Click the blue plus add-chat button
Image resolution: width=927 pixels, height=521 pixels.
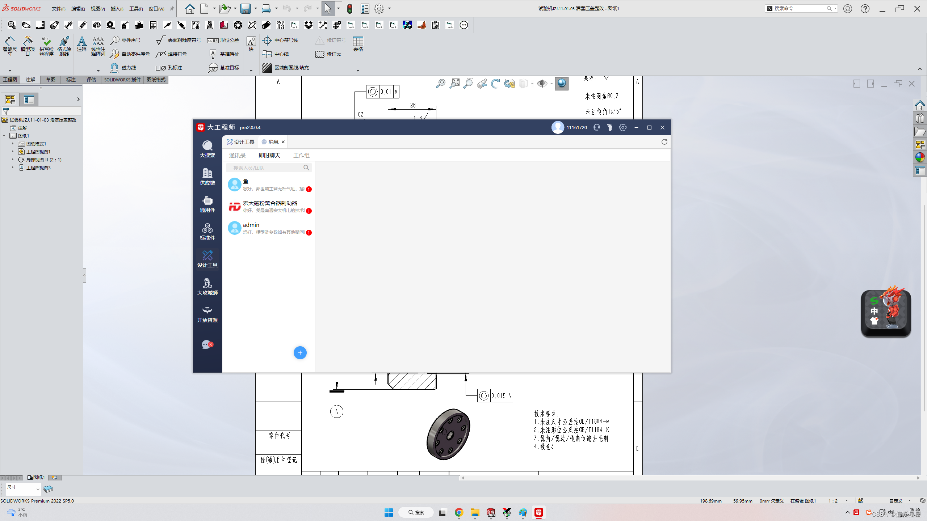click(x=300, y=353)
